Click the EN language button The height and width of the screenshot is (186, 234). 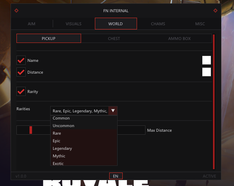pyautogui.click(x=116, y=176)
